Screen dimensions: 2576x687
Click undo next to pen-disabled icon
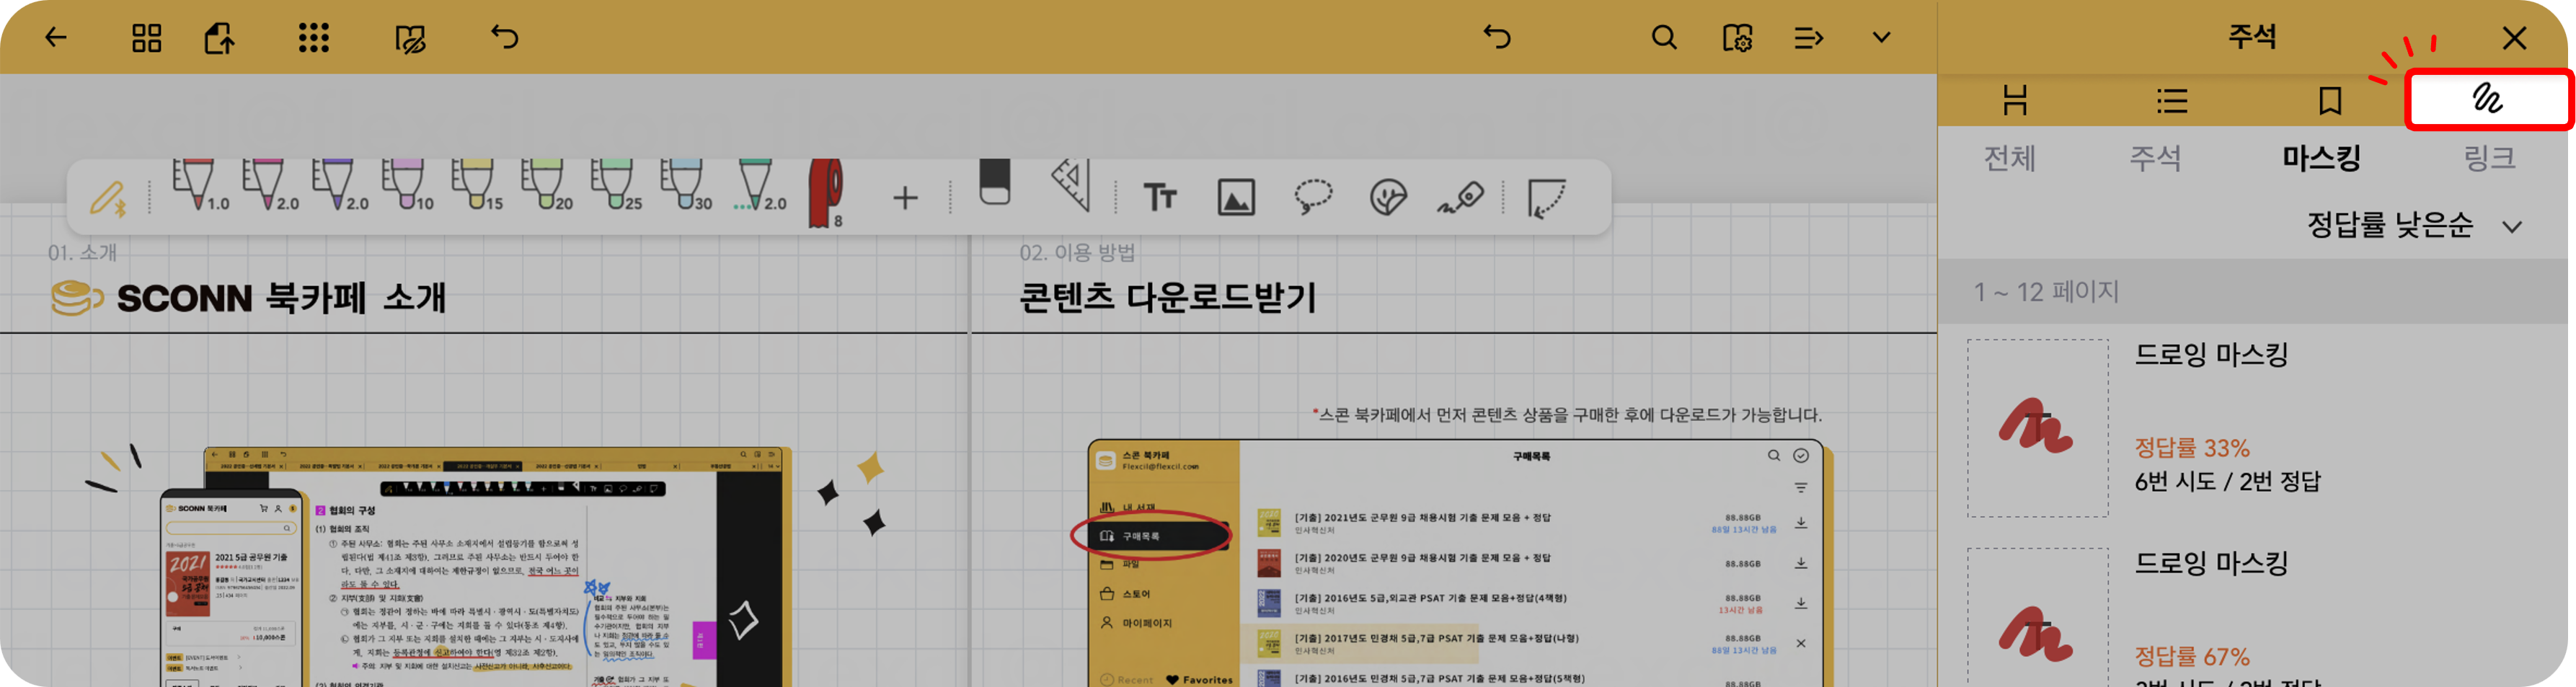click(x=505, y=37)
